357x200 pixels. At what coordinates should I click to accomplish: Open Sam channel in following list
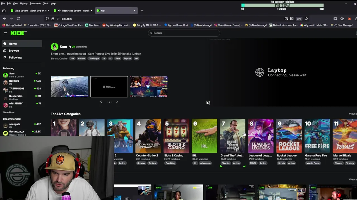[x=22, y=75]
